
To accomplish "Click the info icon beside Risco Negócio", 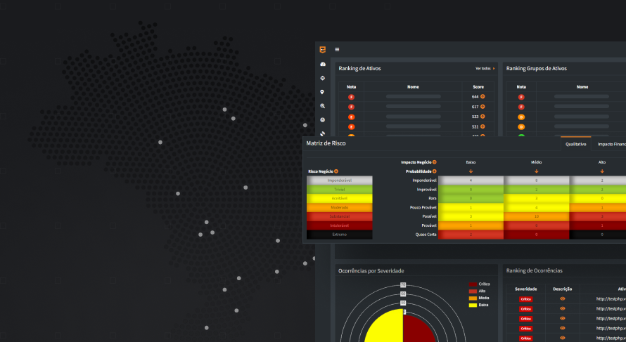I will (x=336, y=171).
